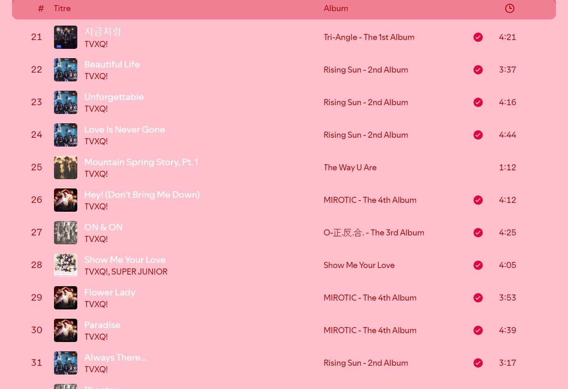
Task: Click the Flower Lady song title
Action: (x=110, y=292)
